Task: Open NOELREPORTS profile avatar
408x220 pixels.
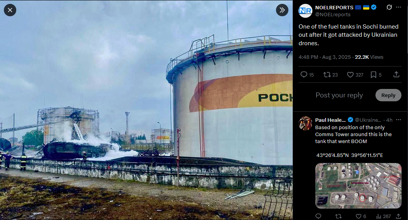Action: 305,11
